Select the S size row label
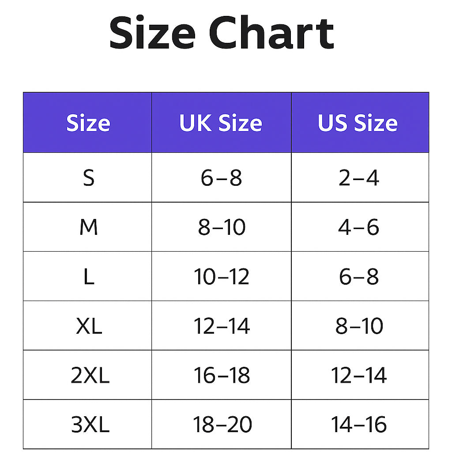The height and width of the screenshot is (452, 452). (89, 178)
